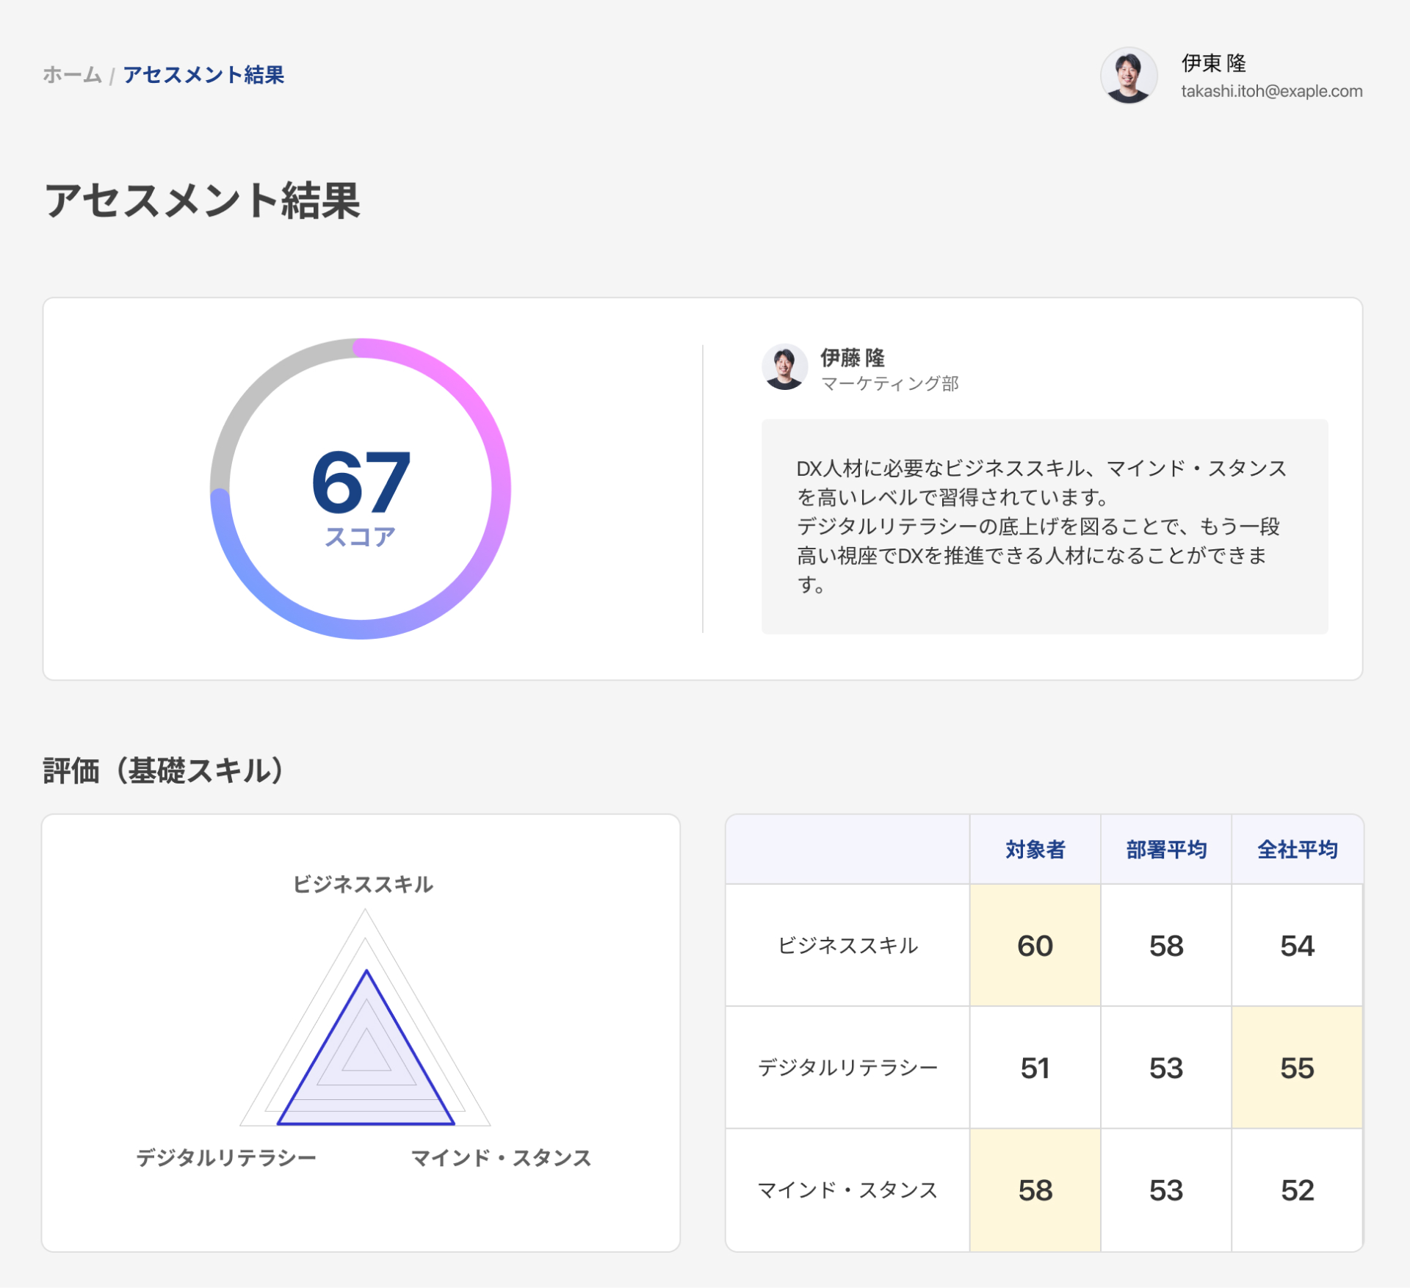Click the highlighted 55 company average cell
This screenshot has width=1410, height=1288.
(1297, 1068)
